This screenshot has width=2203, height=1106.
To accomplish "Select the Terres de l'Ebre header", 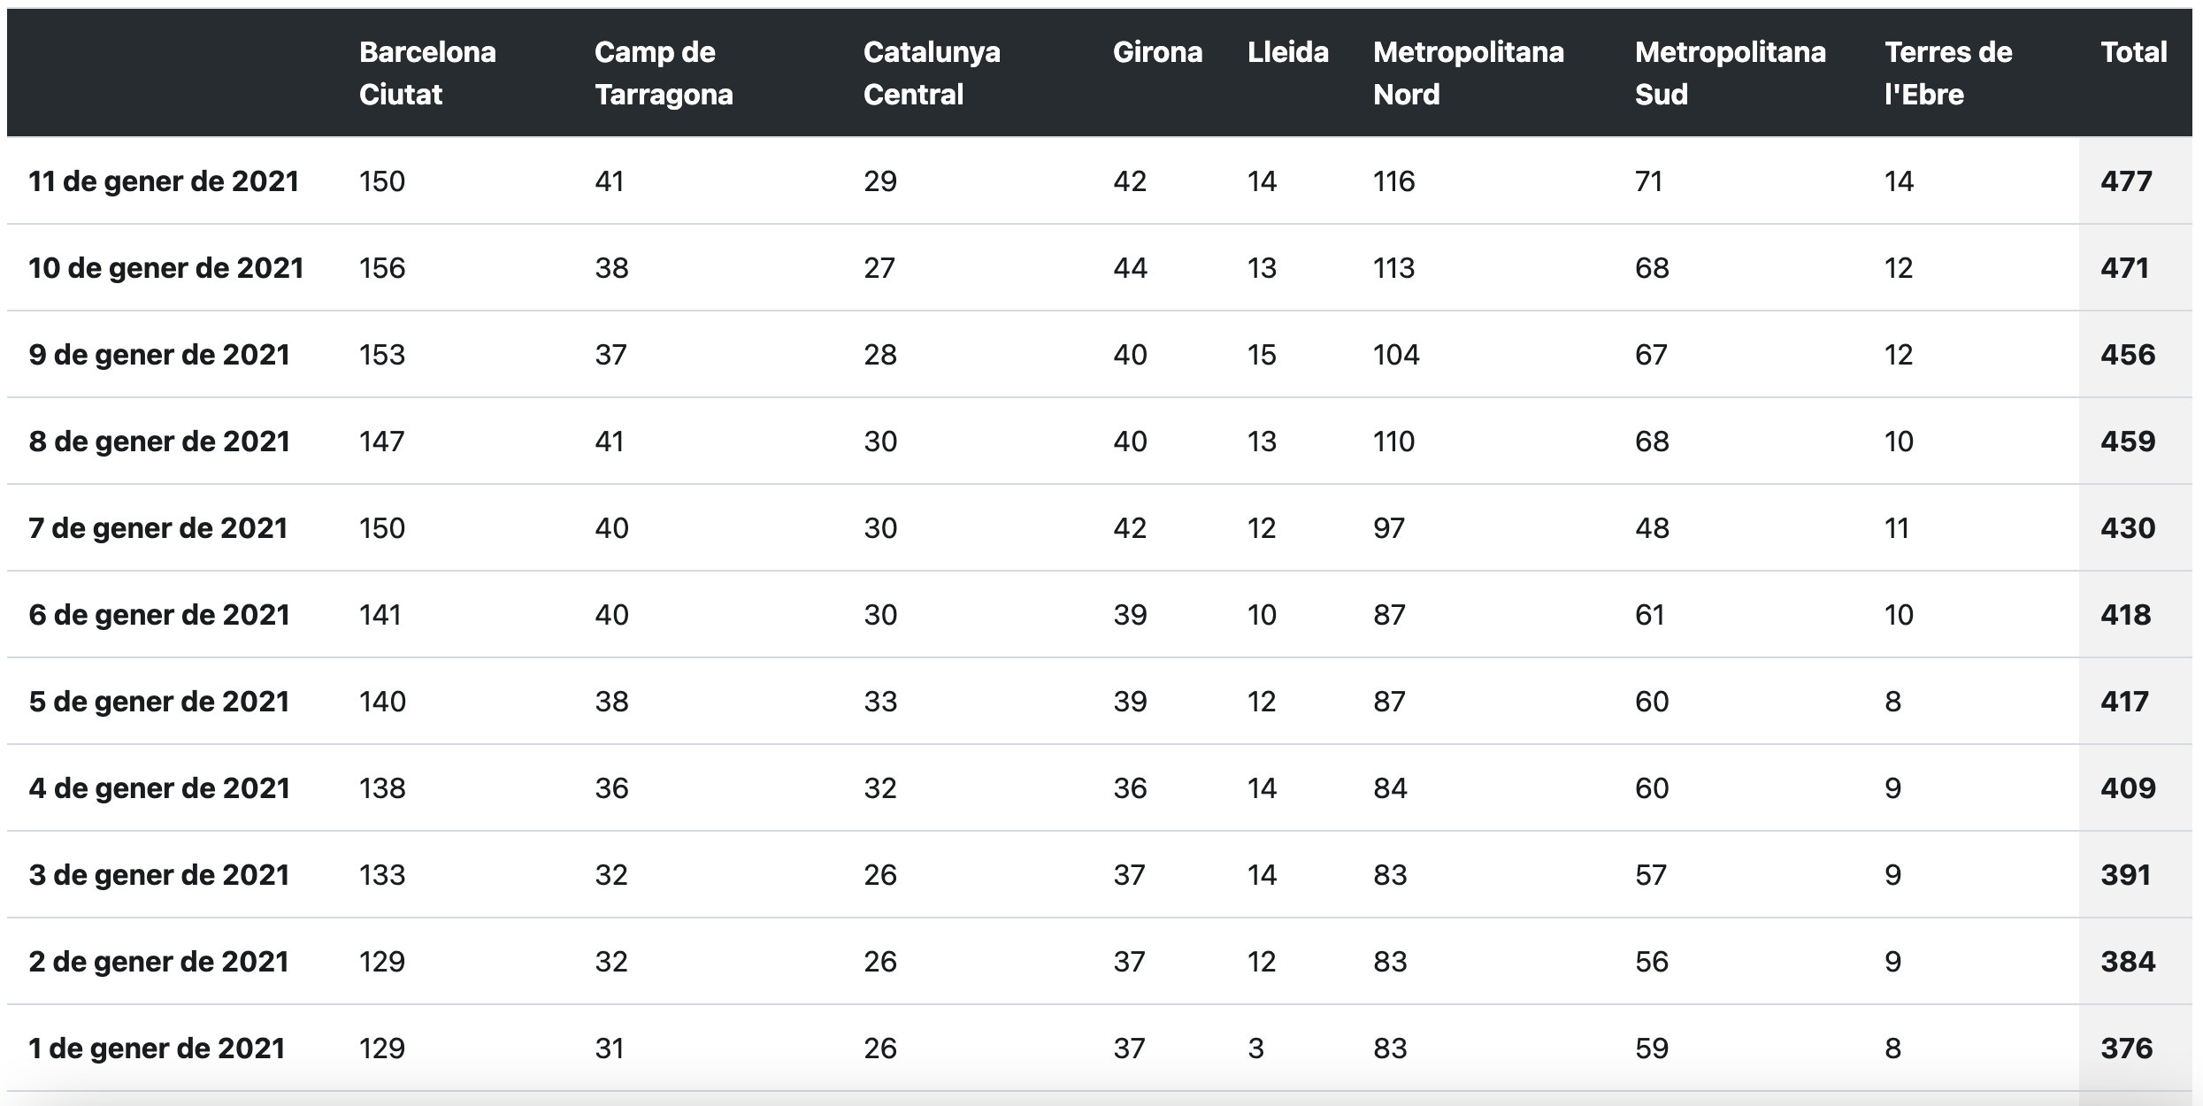I will [1948, 73].
